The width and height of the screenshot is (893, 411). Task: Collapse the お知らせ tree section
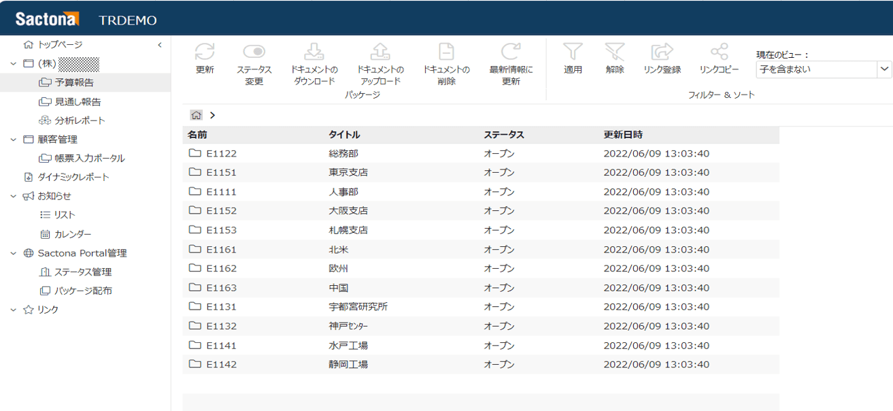[x=13, y=196]
